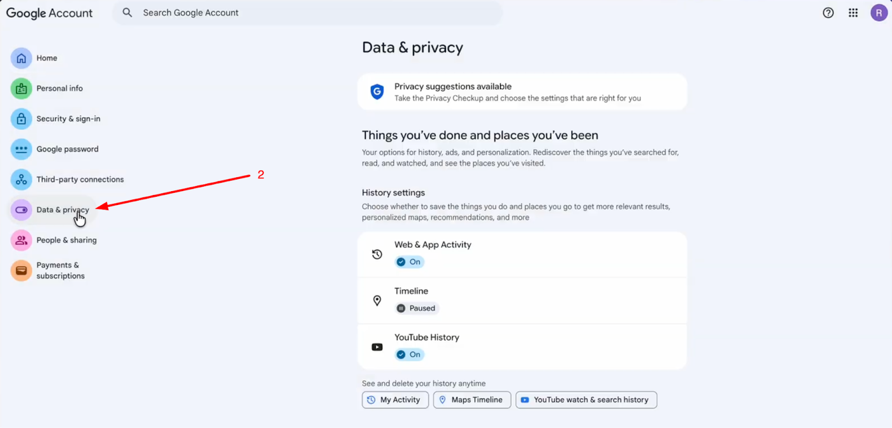Open Payments & subscriptions card icon
Screen dimensions: 892x428
point(21,271)
